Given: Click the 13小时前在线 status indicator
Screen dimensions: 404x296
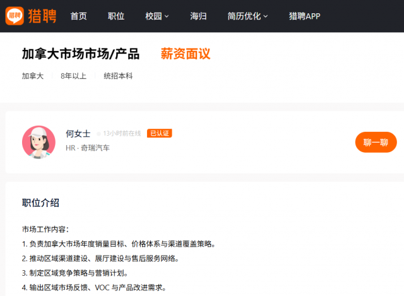Looking at the screenshot, I should pyautogui.click(x=121, y=134).
